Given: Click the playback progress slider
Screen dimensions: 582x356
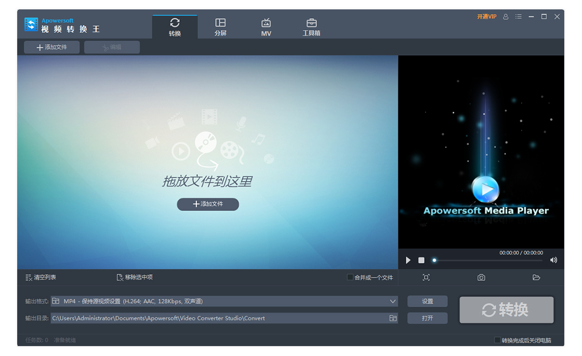Looking at the screenshot, I should [489, 260].
